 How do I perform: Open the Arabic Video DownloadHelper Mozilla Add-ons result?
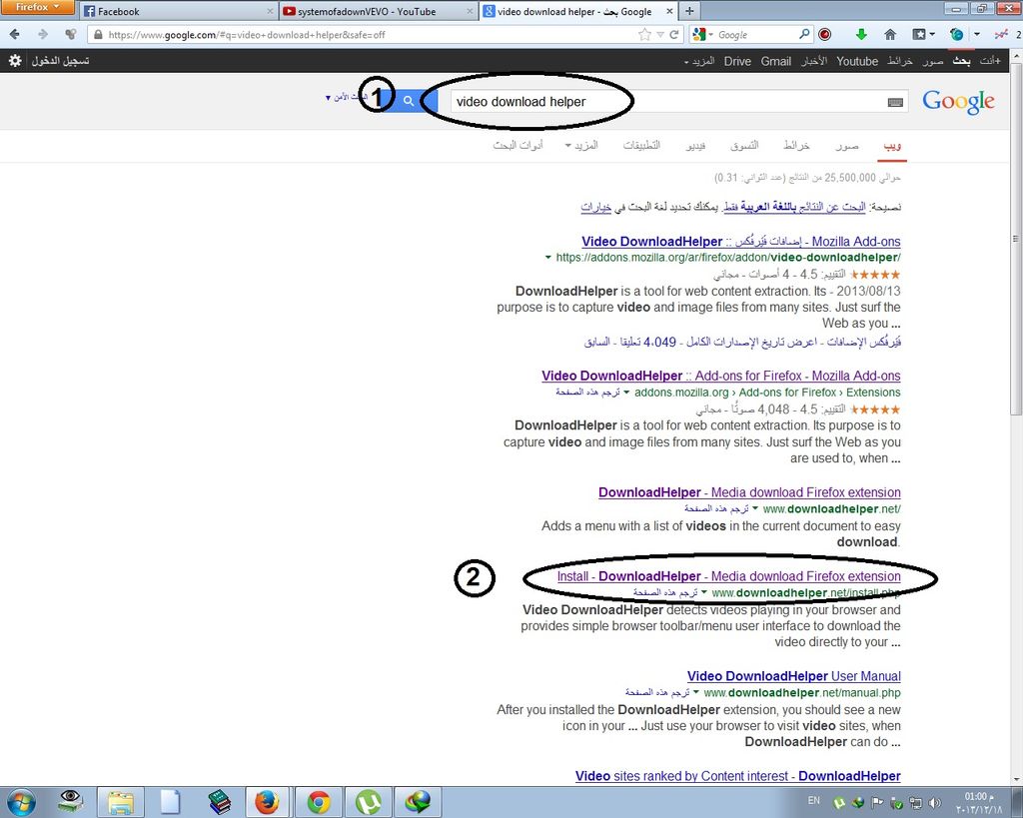coord(741,242)
